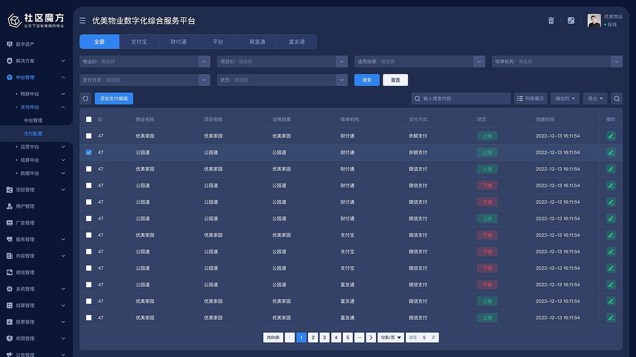Switch to the 支付宝 tab

click(x=139, y=42)
